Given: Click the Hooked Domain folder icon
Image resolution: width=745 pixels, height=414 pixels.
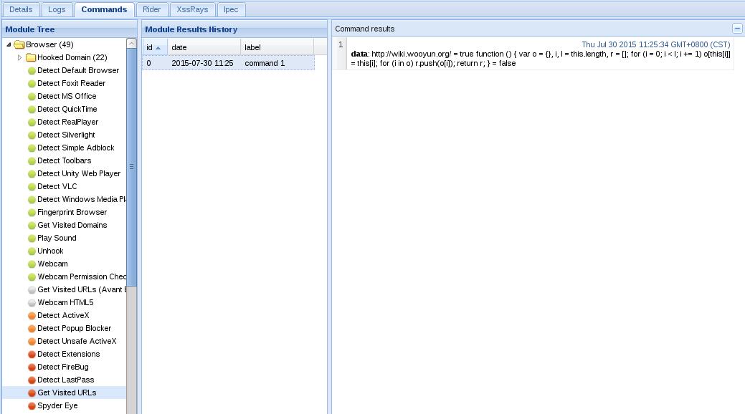Looking at the screenshot, I should 31,57.
